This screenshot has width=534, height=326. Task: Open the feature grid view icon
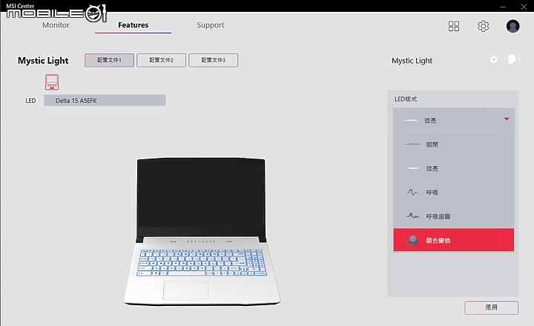pyautogui.click(x=454, y=26)
